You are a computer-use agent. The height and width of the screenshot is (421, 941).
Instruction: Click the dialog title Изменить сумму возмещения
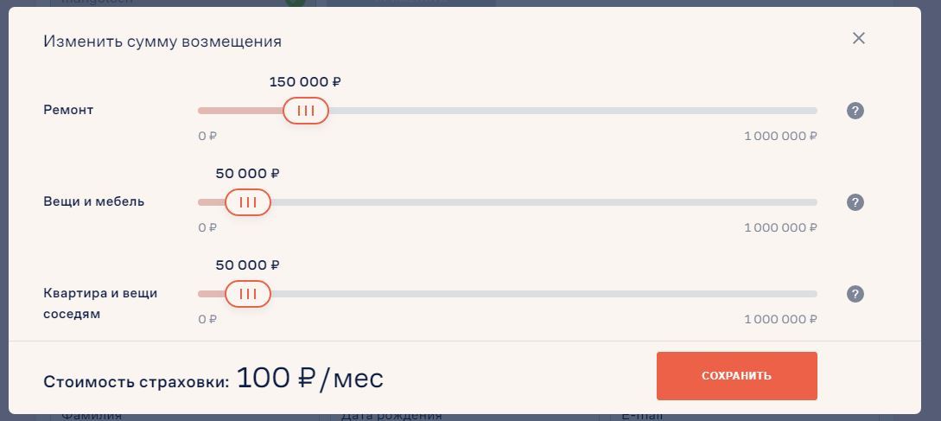click(162, 41)
